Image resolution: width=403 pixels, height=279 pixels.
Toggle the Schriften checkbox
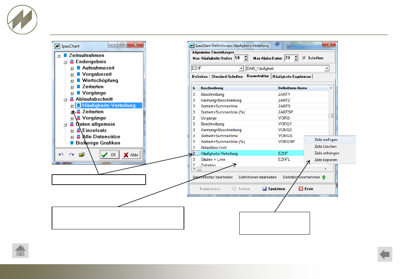coord(304,58)
